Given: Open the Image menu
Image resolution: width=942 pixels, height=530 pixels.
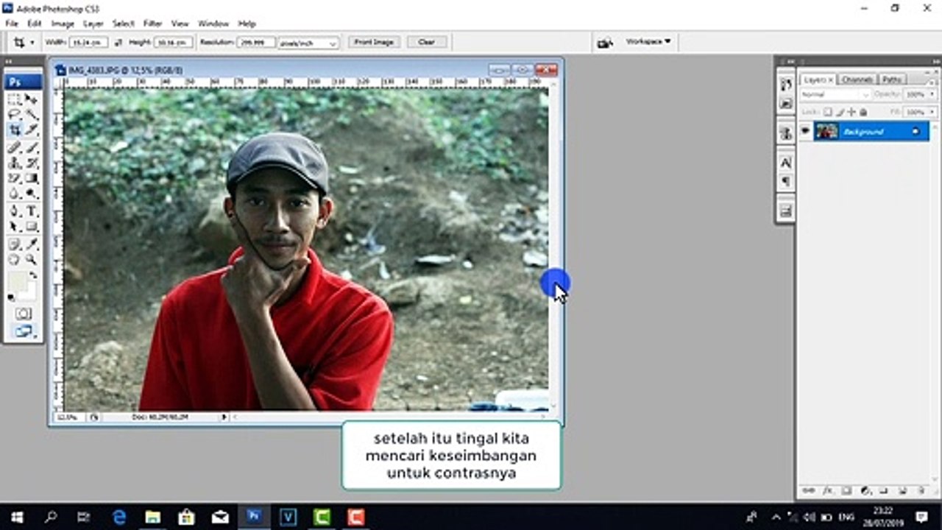Looking at the screenshot, I should tap(63, 24).
